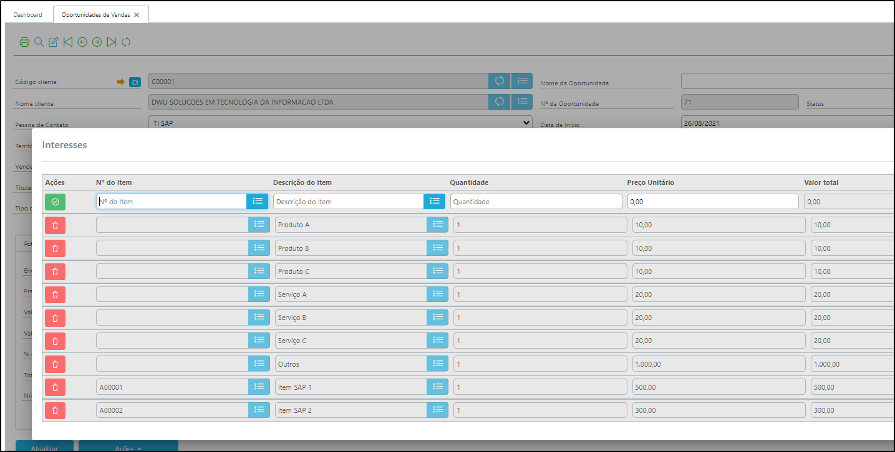Open item number list for Serviço C
The height and width of the screenshot is (452, 895).
click(259, 341)
